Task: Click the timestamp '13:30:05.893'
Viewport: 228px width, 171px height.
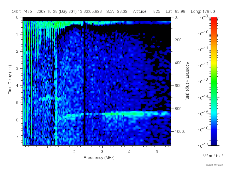Action: click(x=90, y=11)
